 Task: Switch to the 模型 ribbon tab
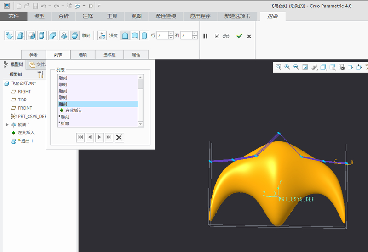[39, 16]
